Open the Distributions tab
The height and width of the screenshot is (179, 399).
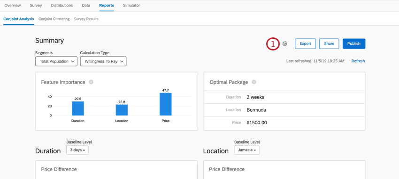click(62, 5)
